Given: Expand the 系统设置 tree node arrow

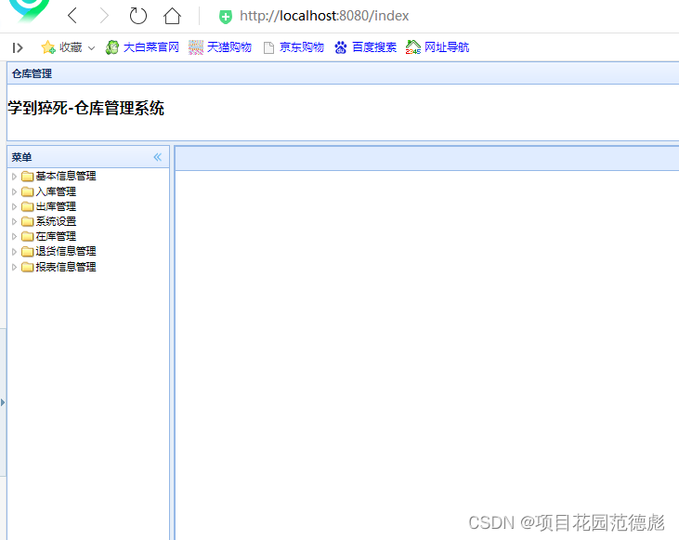Looking at the screenshot, I should pyautogui.click(x=14, y=221).
